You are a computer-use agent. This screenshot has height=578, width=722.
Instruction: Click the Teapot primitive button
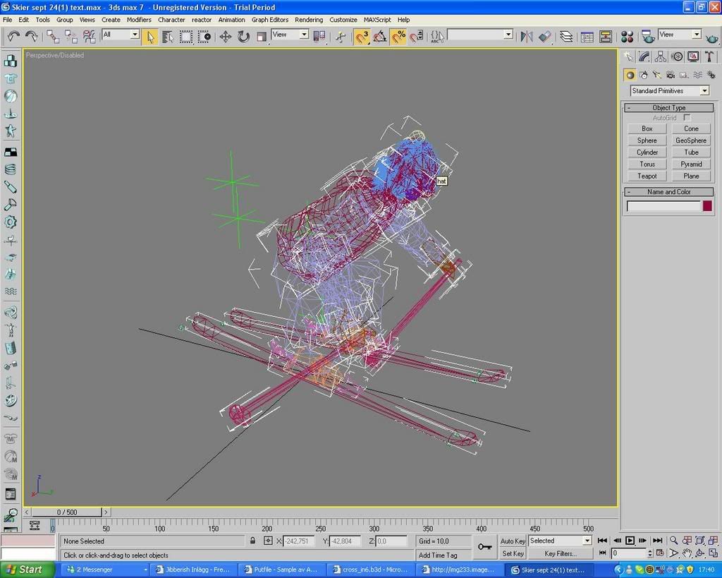[647, 176]
